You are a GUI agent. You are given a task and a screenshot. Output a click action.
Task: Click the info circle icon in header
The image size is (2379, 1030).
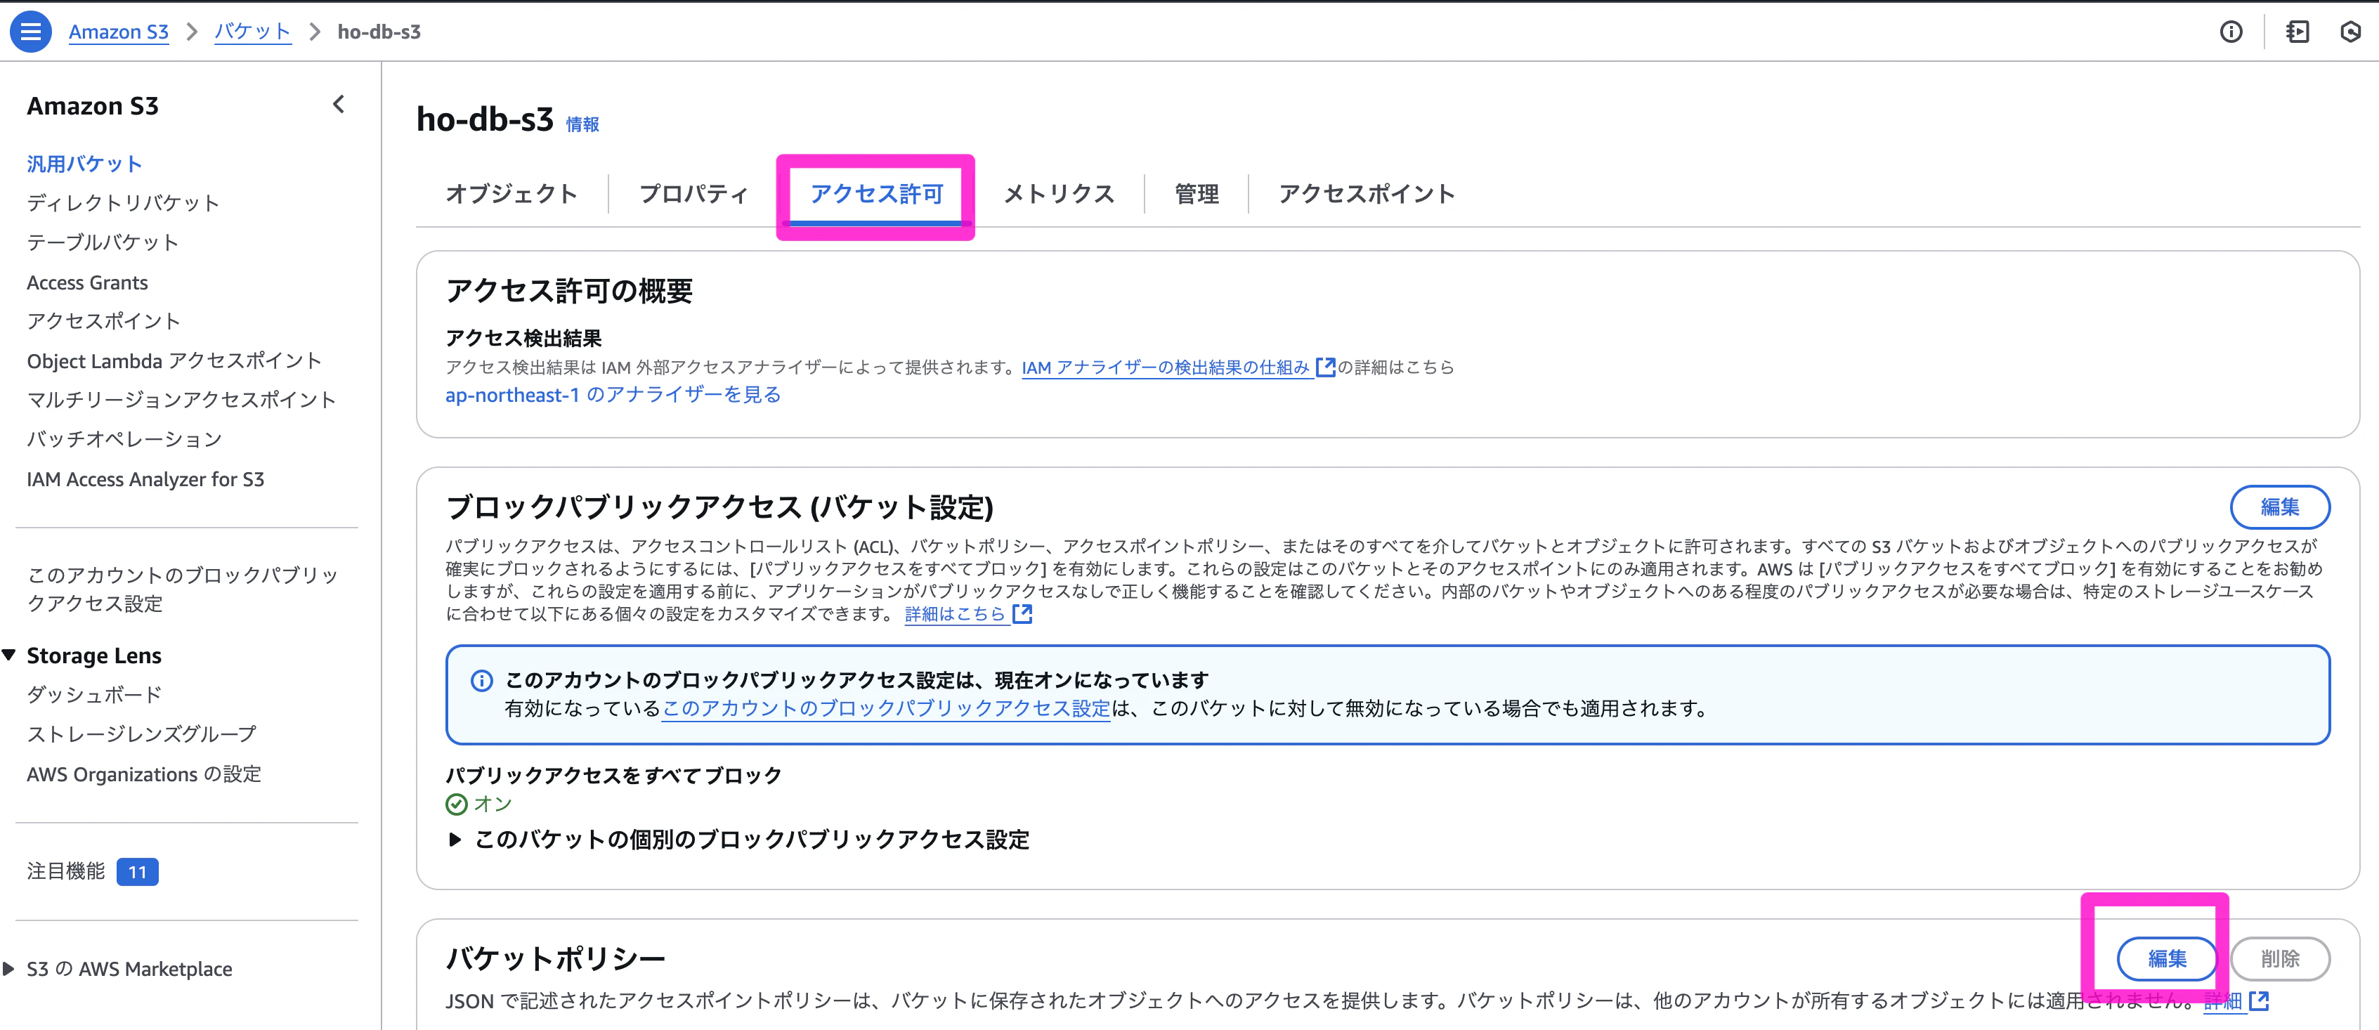coord(2230,32)
